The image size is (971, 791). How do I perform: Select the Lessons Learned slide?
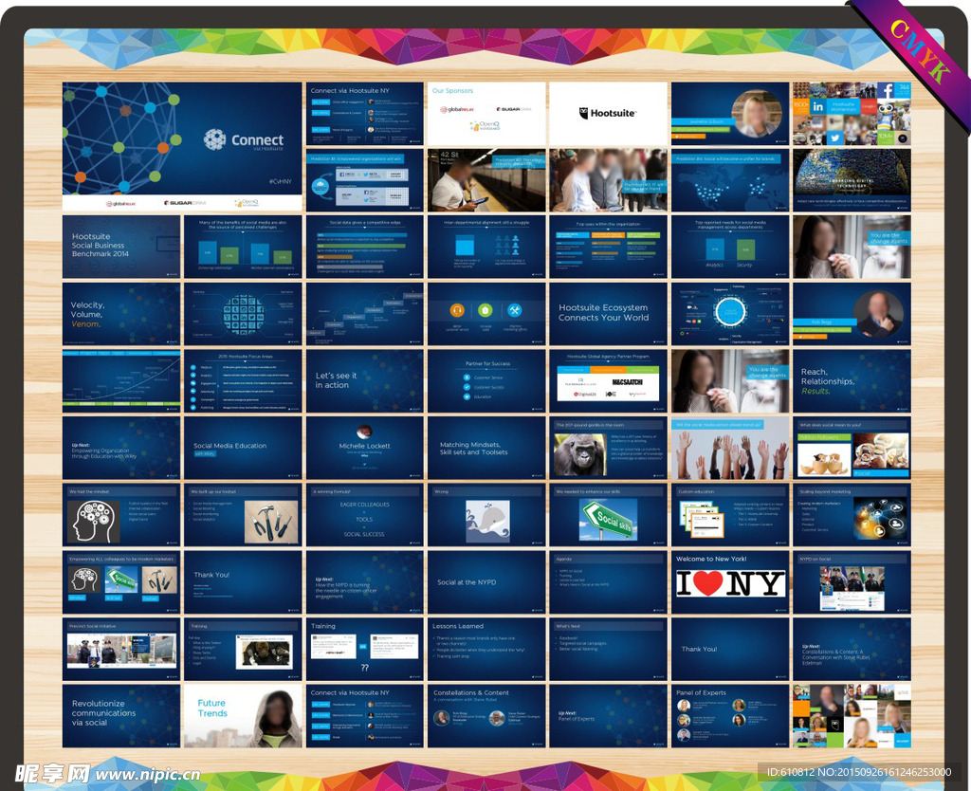(x=486, y=649)
